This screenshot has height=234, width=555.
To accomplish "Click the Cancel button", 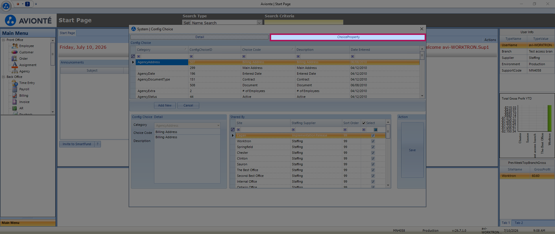I will coord(188,105).
